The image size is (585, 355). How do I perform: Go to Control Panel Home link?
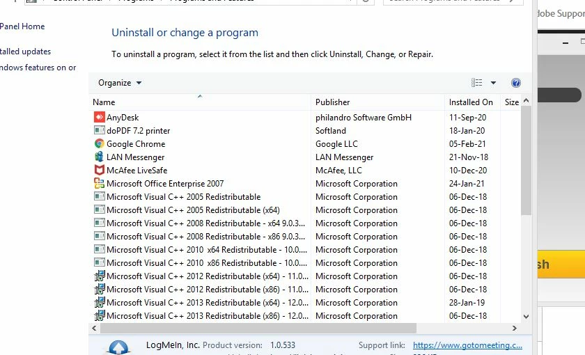coord(22,26)
